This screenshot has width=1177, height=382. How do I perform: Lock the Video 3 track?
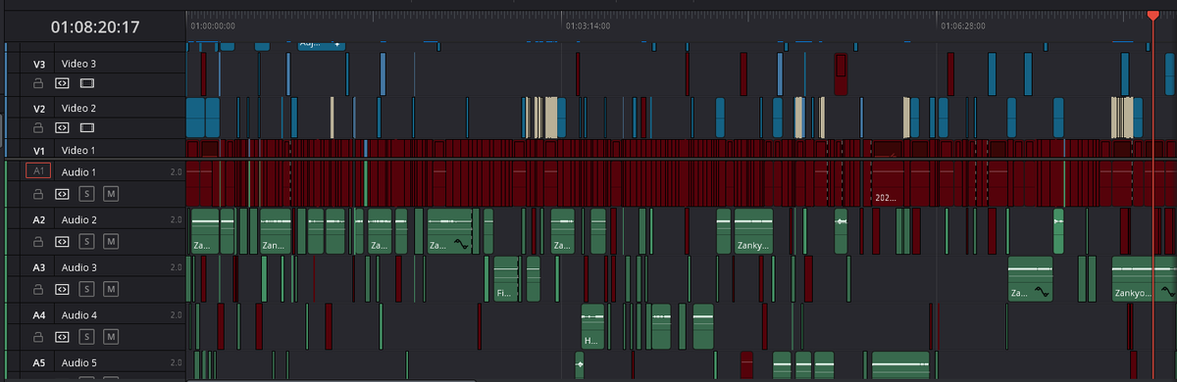pyautogui.click(x=39, y=83)
